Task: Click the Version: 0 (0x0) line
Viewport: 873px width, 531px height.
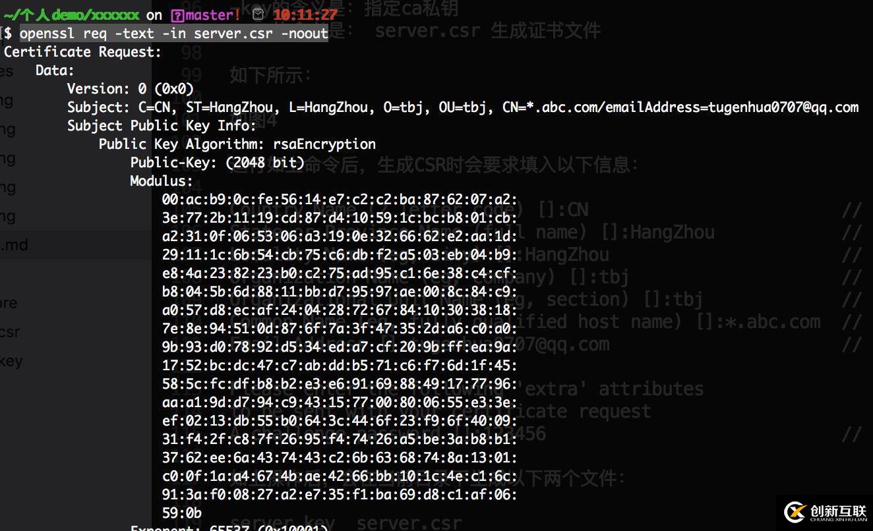Action: point(130,88)
